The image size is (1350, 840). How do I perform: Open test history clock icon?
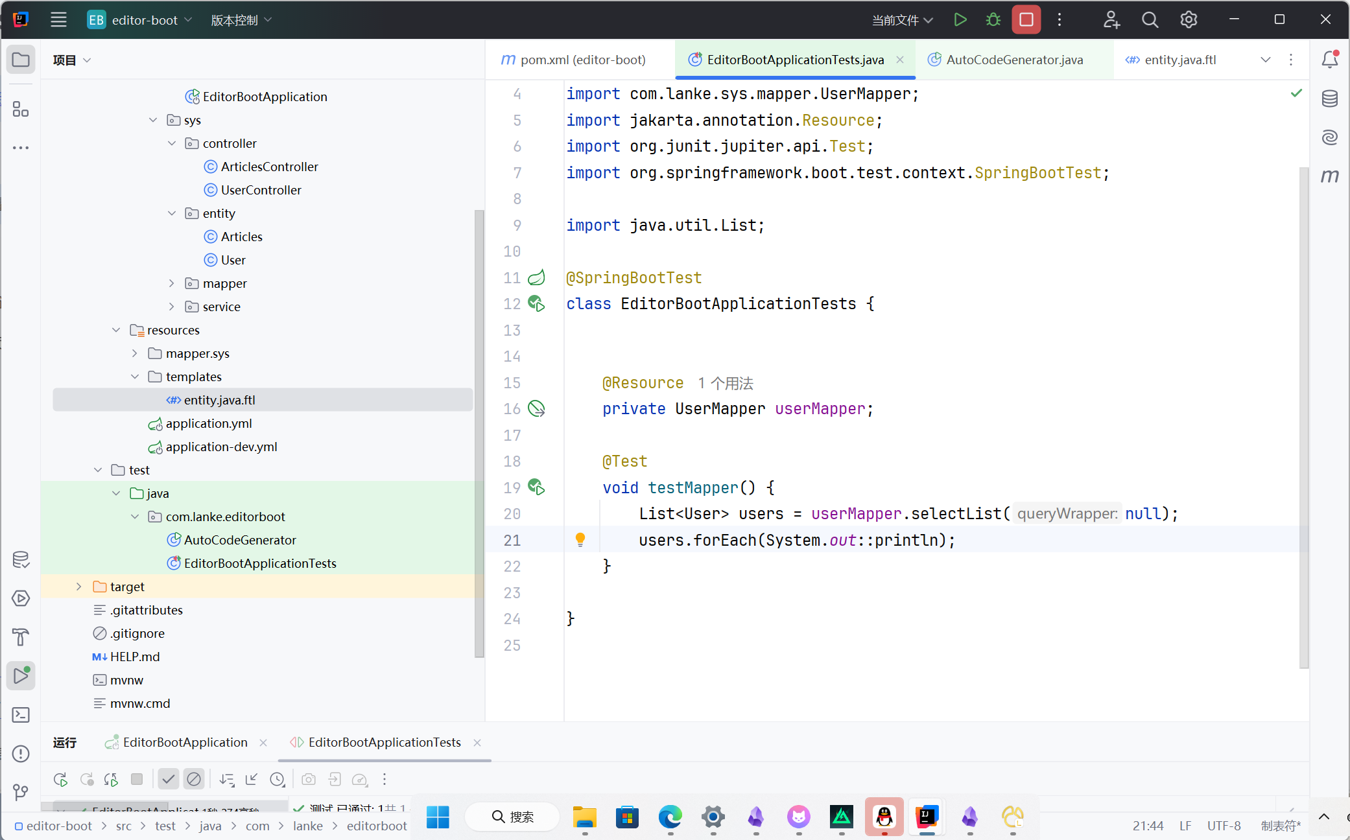(278, 779)
